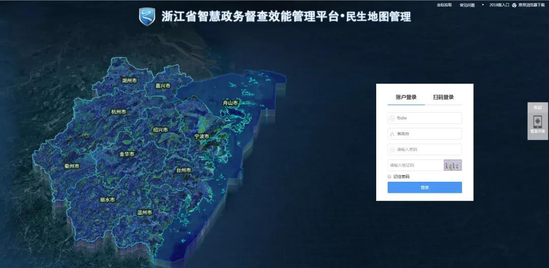Select 温州市 on the map

pyautogui.click(x=144, y=213)
